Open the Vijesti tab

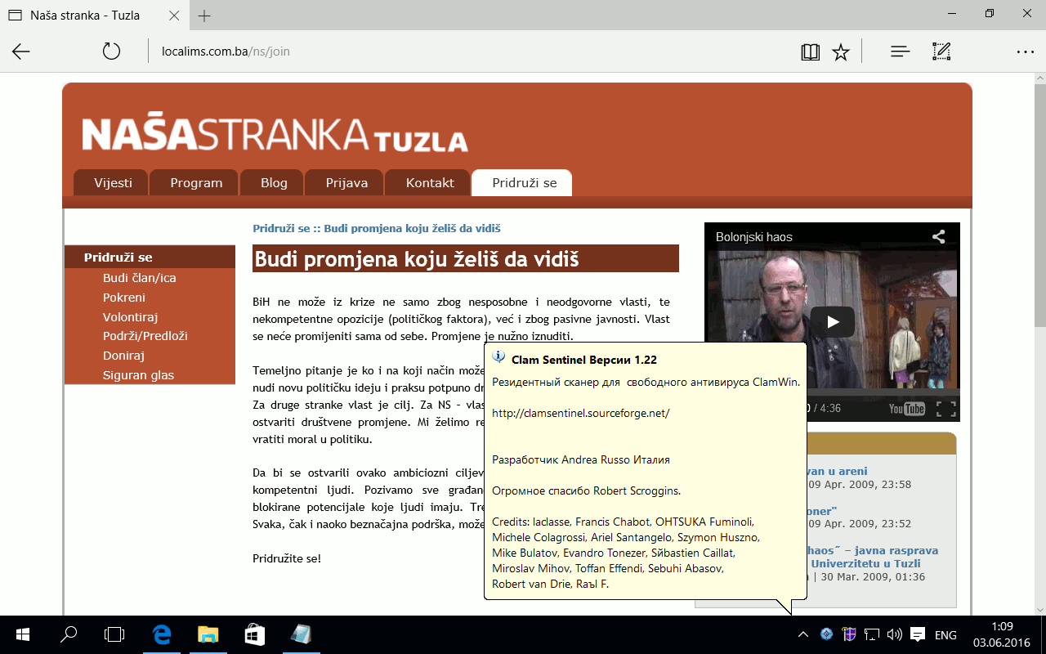tap(113, 183)
